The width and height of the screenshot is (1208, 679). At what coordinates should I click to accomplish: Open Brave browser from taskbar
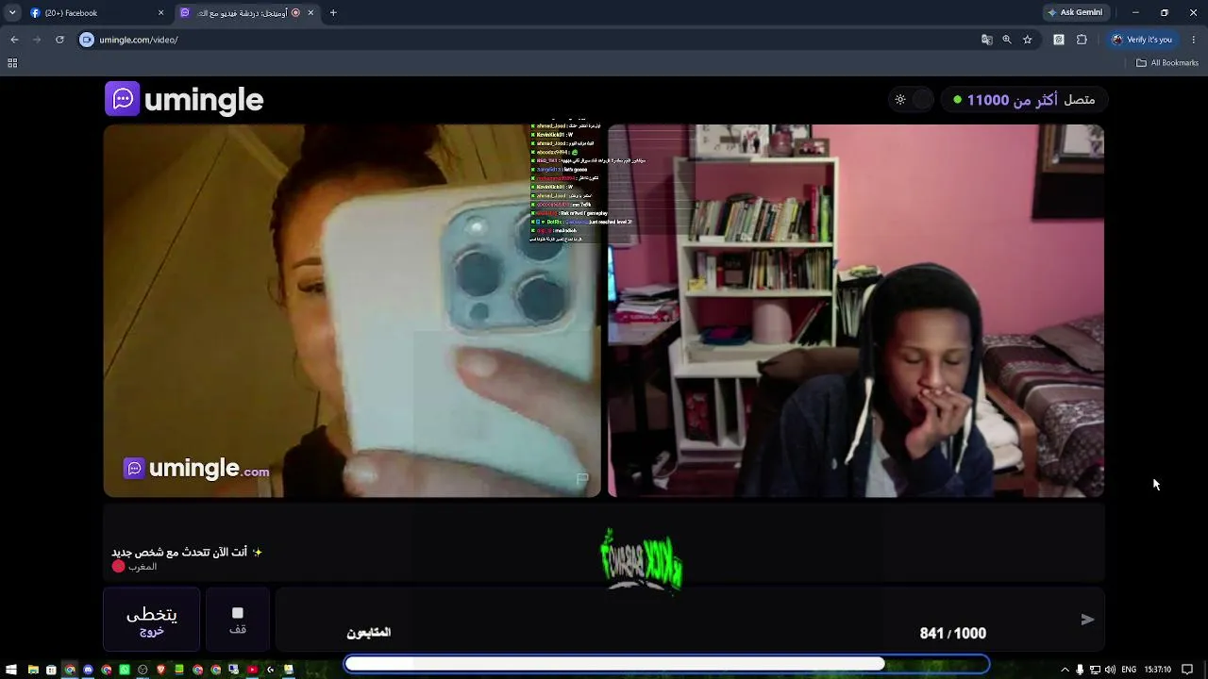coord(160,670)
